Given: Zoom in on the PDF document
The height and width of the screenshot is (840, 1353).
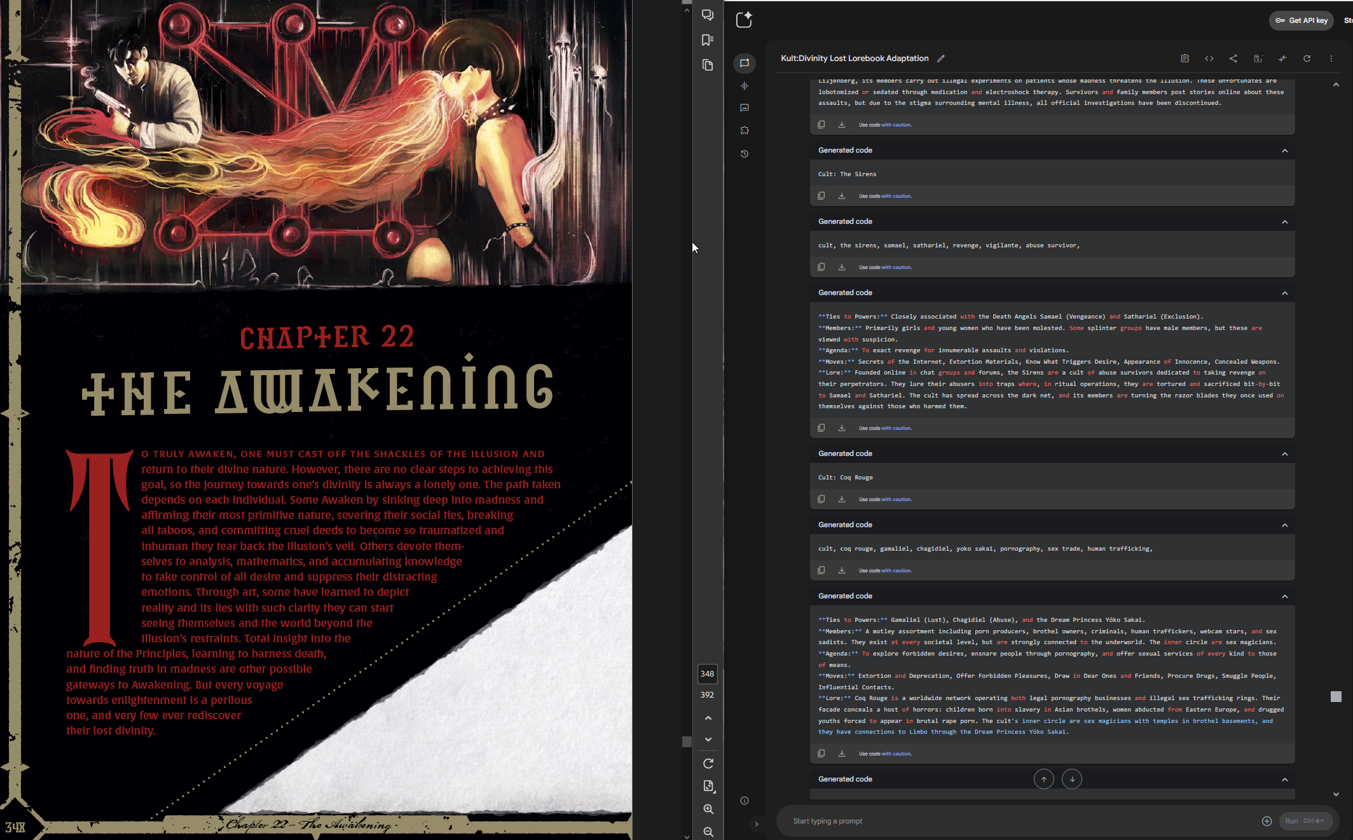Looking at the screenshot, I should 708,809.
